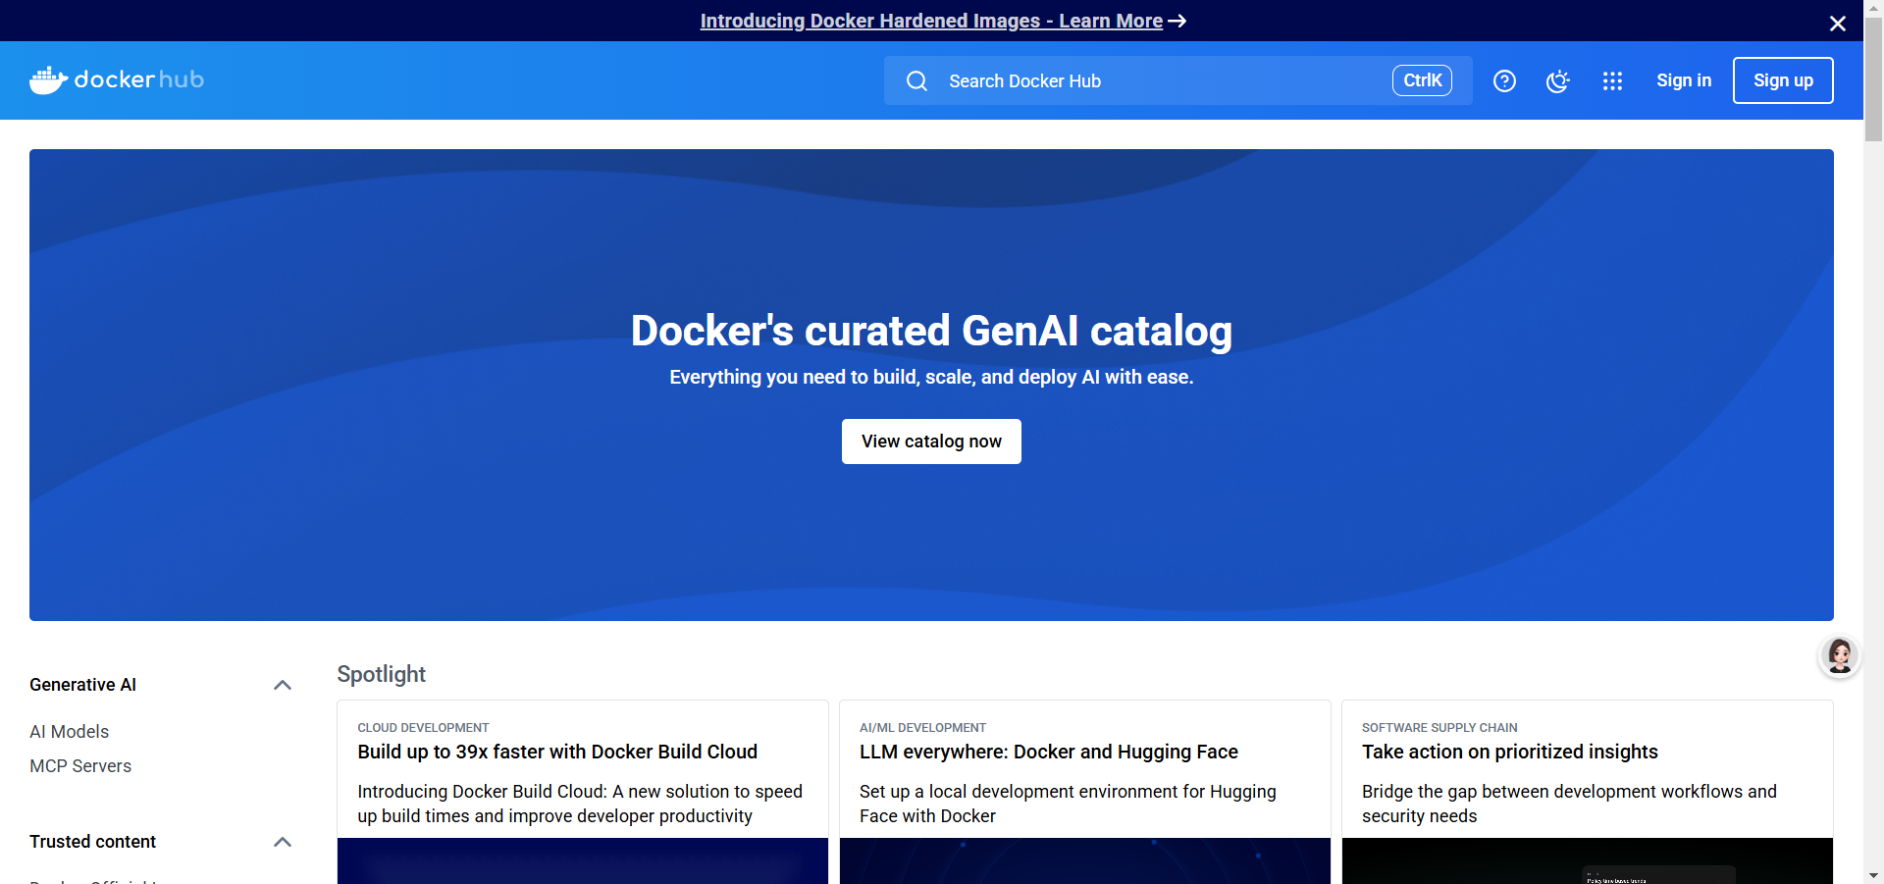The width and height of the screenshot is (1884, 884).
Task: Click the Docker Build Cloud card image
Action: [x=583, y=860]
